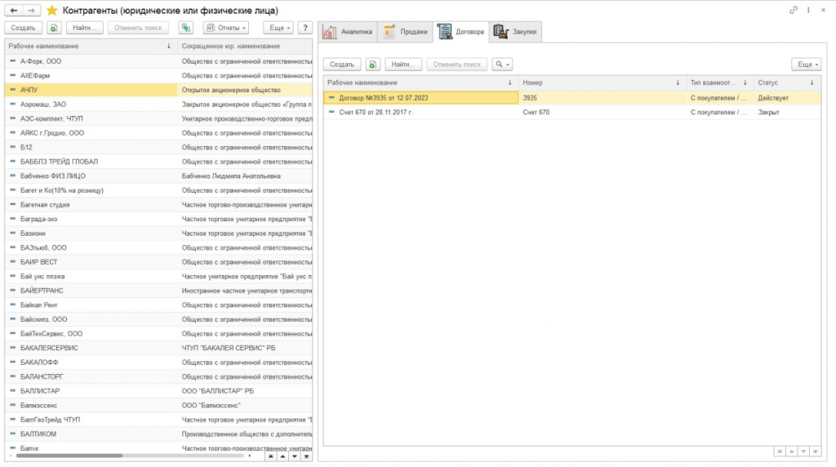Select the Счет 670 от 28.11.2017 row
Screen dimensions: 836x467
(x=376, y=112)
